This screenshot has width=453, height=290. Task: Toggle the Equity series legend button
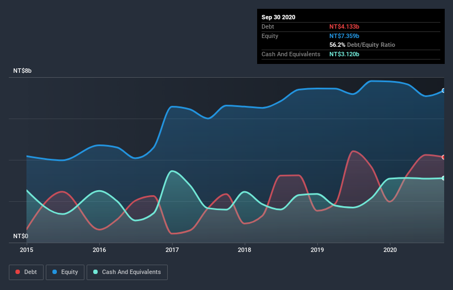coord(65,272)
